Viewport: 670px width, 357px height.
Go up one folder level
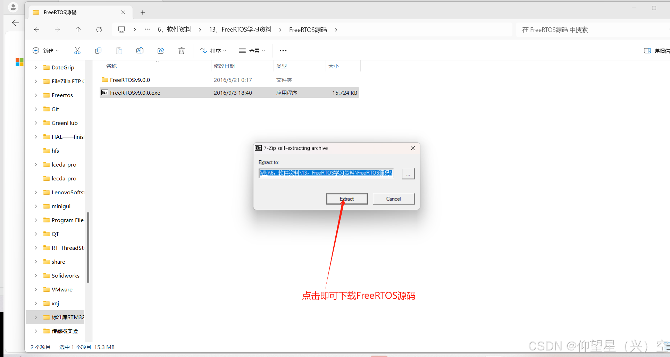point(78,29)
